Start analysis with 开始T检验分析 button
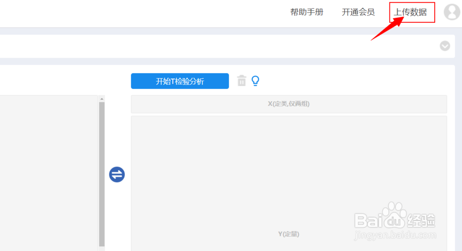 180,81
